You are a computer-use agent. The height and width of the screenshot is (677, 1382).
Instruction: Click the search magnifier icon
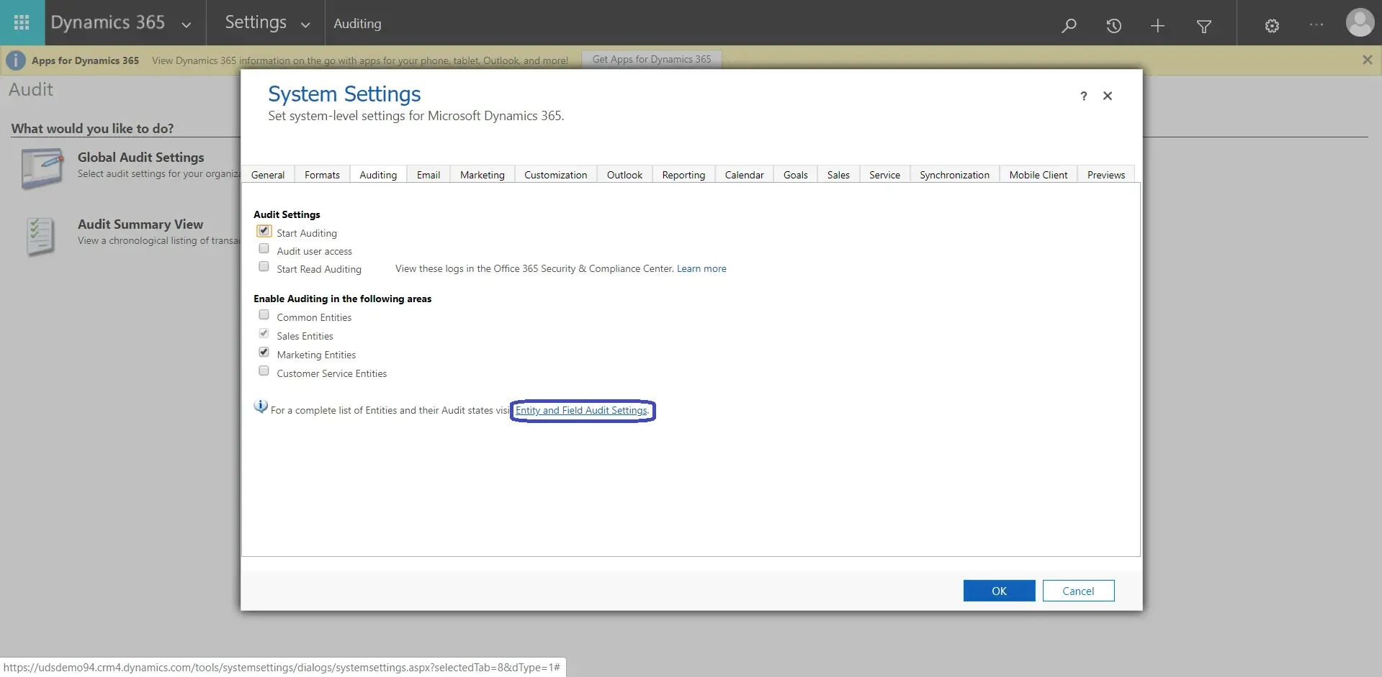click(1069, 26)
